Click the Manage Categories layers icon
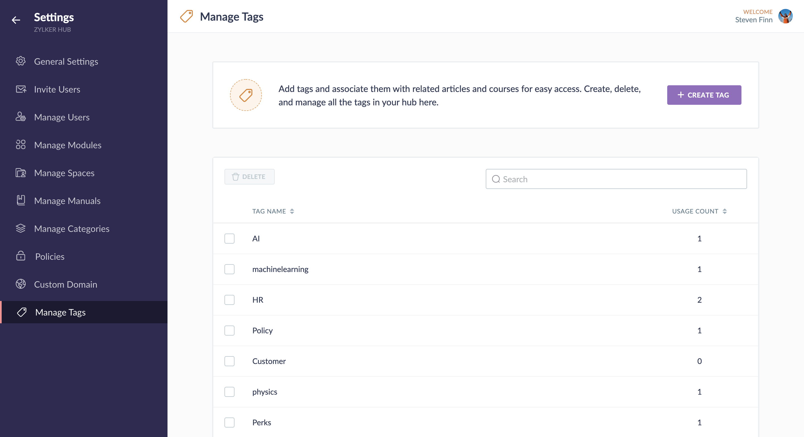Screen dimensions: 804x437 click(21, 228)
